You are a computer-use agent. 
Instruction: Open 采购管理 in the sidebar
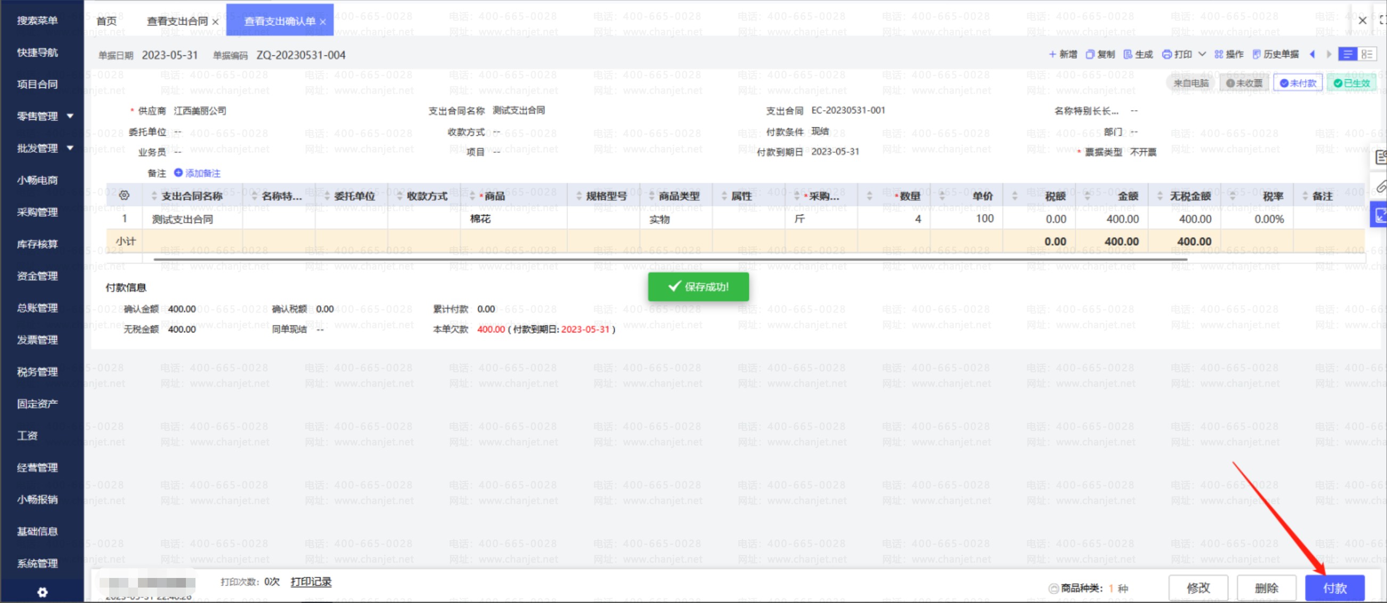[x=37, y=212]
